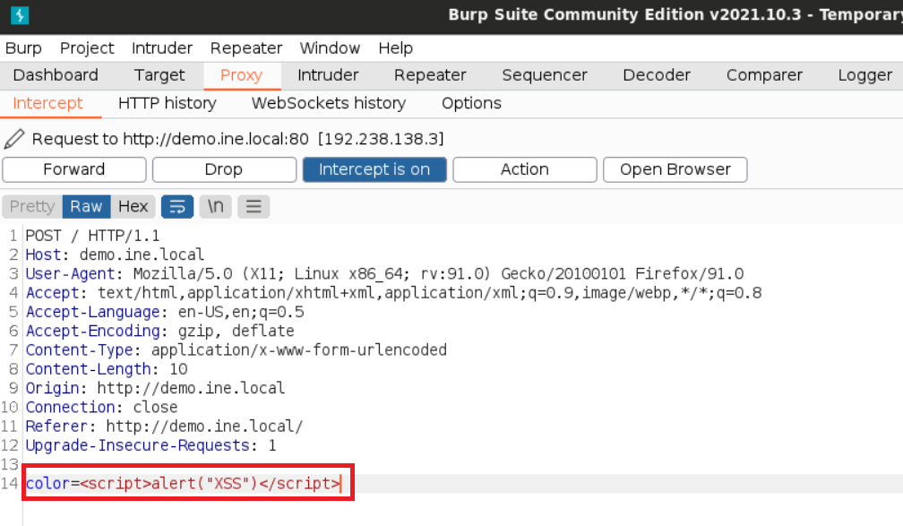
Task: Click the pencil edit icon beside Request target
Action: click(x=14, y=139)
